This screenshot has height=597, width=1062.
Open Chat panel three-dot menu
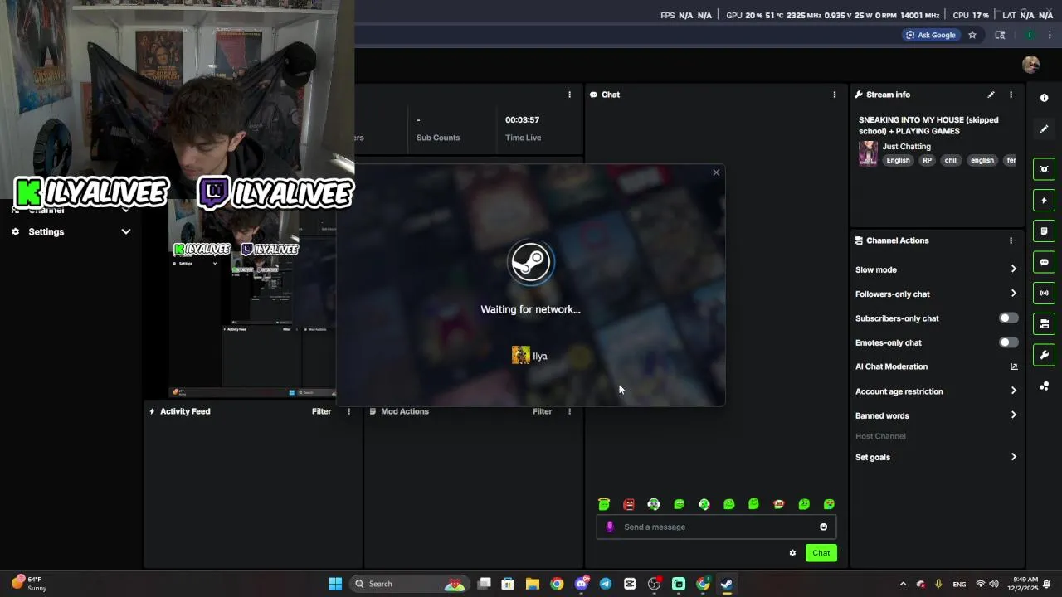(835, 95)
